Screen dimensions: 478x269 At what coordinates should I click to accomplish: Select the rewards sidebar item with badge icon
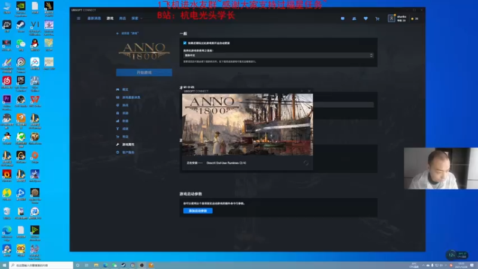pyautogui.click(x=122, y=113)
